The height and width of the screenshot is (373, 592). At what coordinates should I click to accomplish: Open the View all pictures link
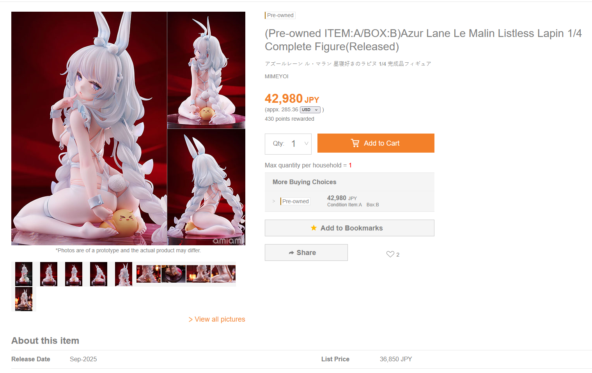(217, 319)
